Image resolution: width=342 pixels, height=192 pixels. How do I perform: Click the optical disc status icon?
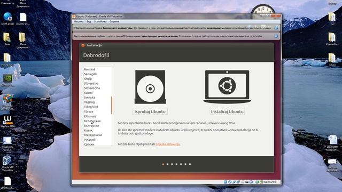click(230, 182)
